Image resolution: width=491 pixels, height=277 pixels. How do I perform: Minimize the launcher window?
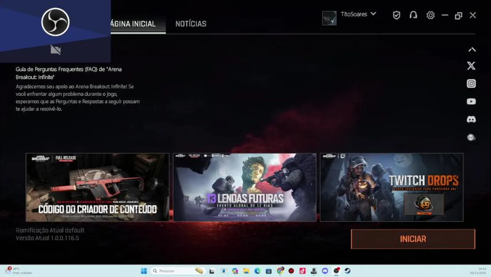point(445,15)
